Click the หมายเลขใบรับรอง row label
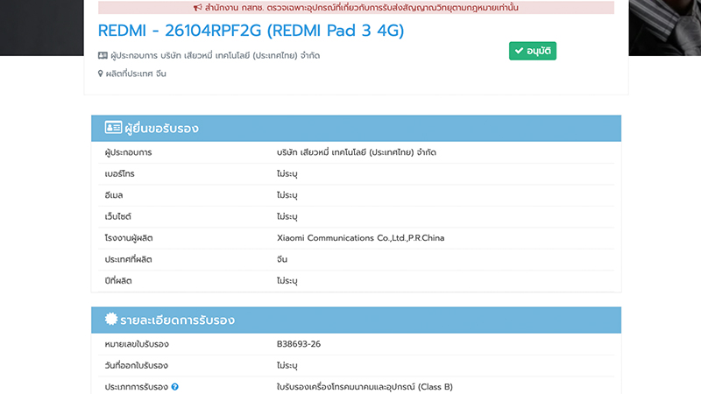 (137, 344)
